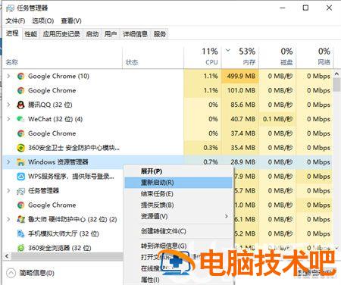The height and width of the screenshot is (285, 341).
Task: Click the horizontal scrollbar left arrow
Action: pyautogui.click(x=7, y=256)
